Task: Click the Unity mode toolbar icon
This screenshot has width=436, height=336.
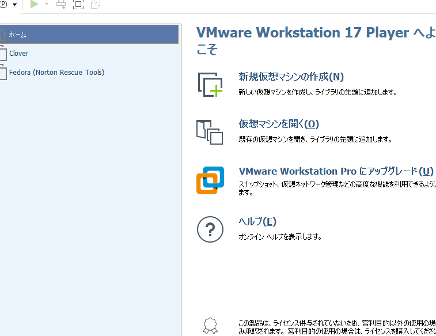Action: (x=96, y=4)
